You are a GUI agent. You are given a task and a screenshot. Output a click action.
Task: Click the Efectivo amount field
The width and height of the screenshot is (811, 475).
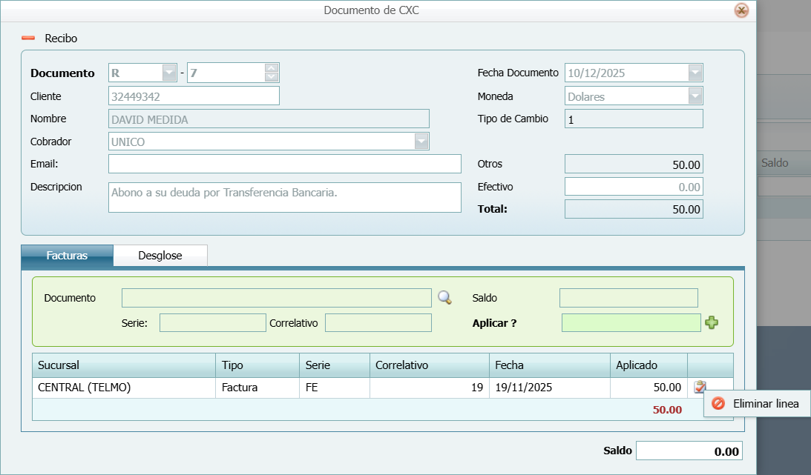point(634,187)
